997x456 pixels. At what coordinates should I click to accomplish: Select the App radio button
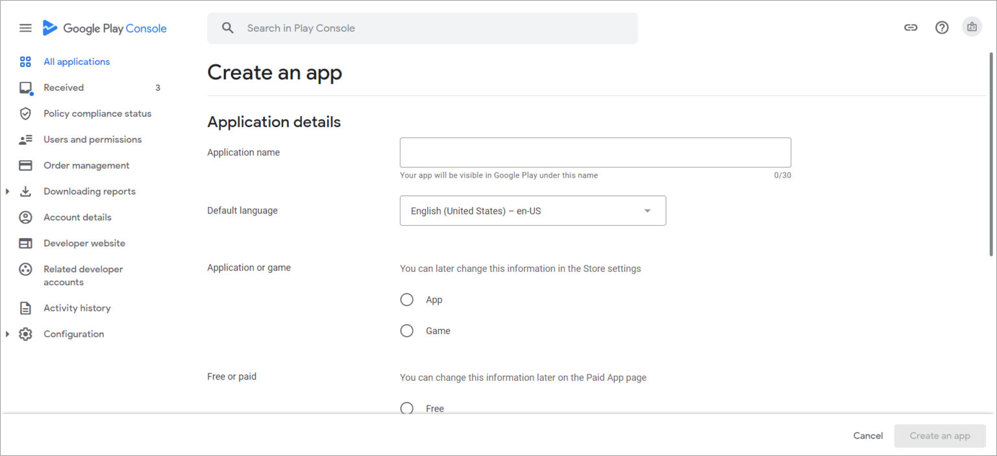click(407, 299)
